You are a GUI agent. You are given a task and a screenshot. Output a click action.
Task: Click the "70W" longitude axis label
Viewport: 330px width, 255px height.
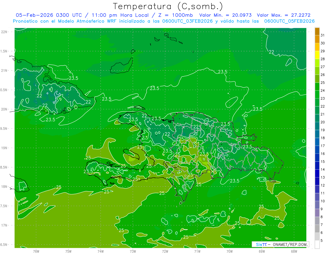pyautogui.click(x=229, y=251)
